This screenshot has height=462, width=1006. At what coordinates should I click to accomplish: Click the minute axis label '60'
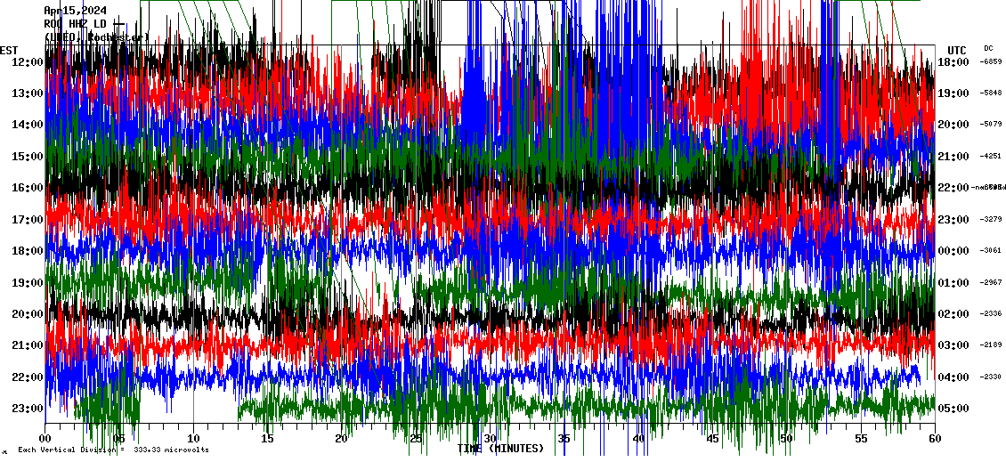935,440
